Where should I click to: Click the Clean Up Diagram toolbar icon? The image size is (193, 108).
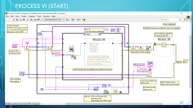point(84,19)
